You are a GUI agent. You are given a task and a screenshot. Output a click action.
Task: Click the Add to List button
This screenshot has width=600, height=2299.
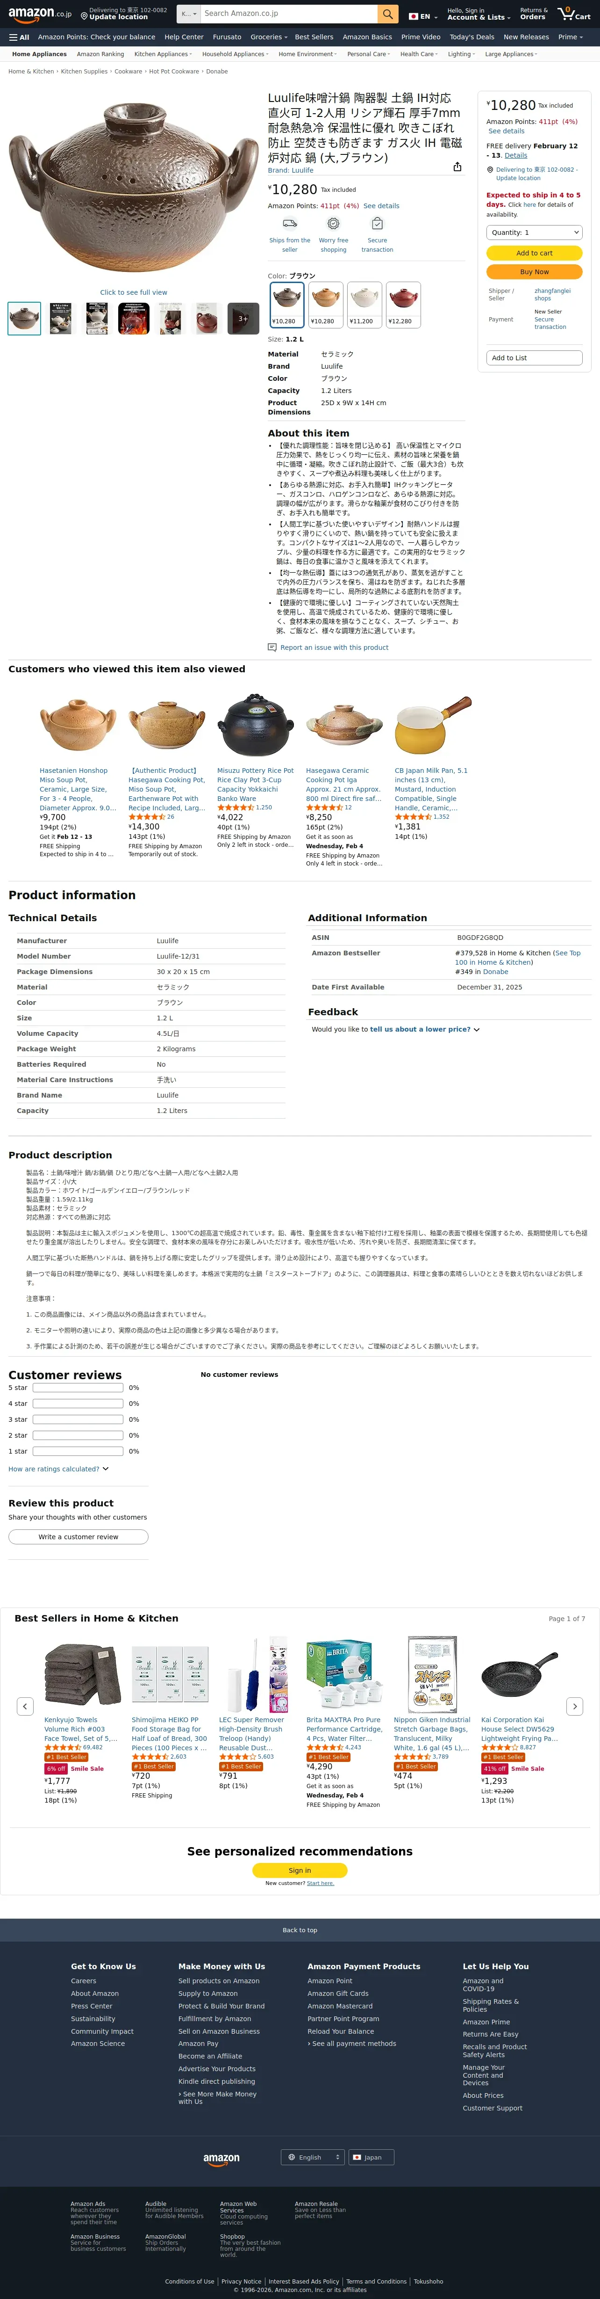pos(534,358)
